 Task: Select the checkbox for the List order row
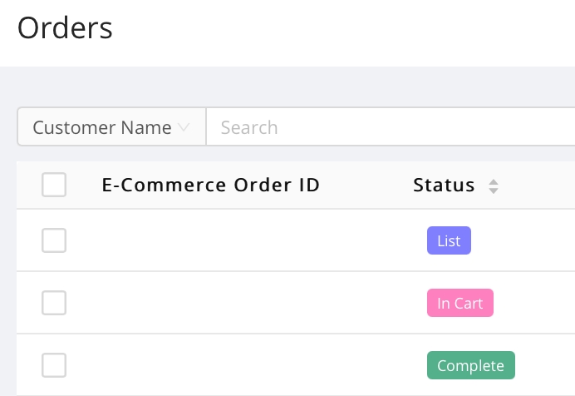point(54,240)
